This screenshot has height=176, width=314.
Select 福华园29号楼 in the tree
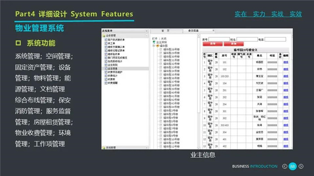point(171,53)
